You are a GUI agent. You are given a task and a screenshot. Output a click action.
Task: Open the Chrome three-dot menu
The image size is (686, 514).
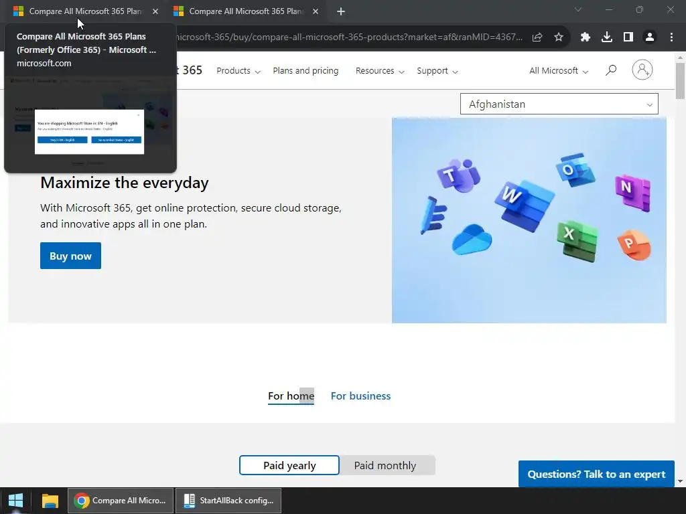[671, 37]
